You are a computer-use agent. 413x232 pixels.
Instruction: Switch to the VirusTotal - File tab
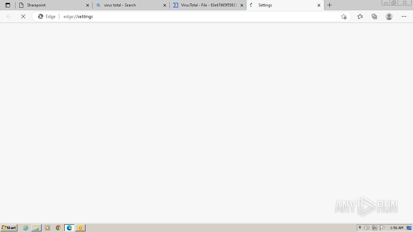point(208,5)
